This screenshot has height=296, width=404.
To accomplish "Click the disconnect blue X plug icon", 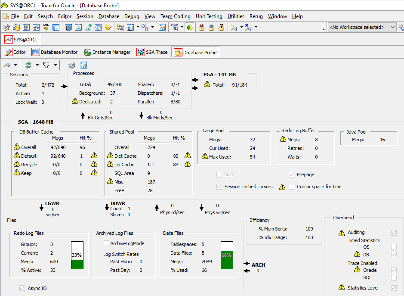I will click(248, 27).
